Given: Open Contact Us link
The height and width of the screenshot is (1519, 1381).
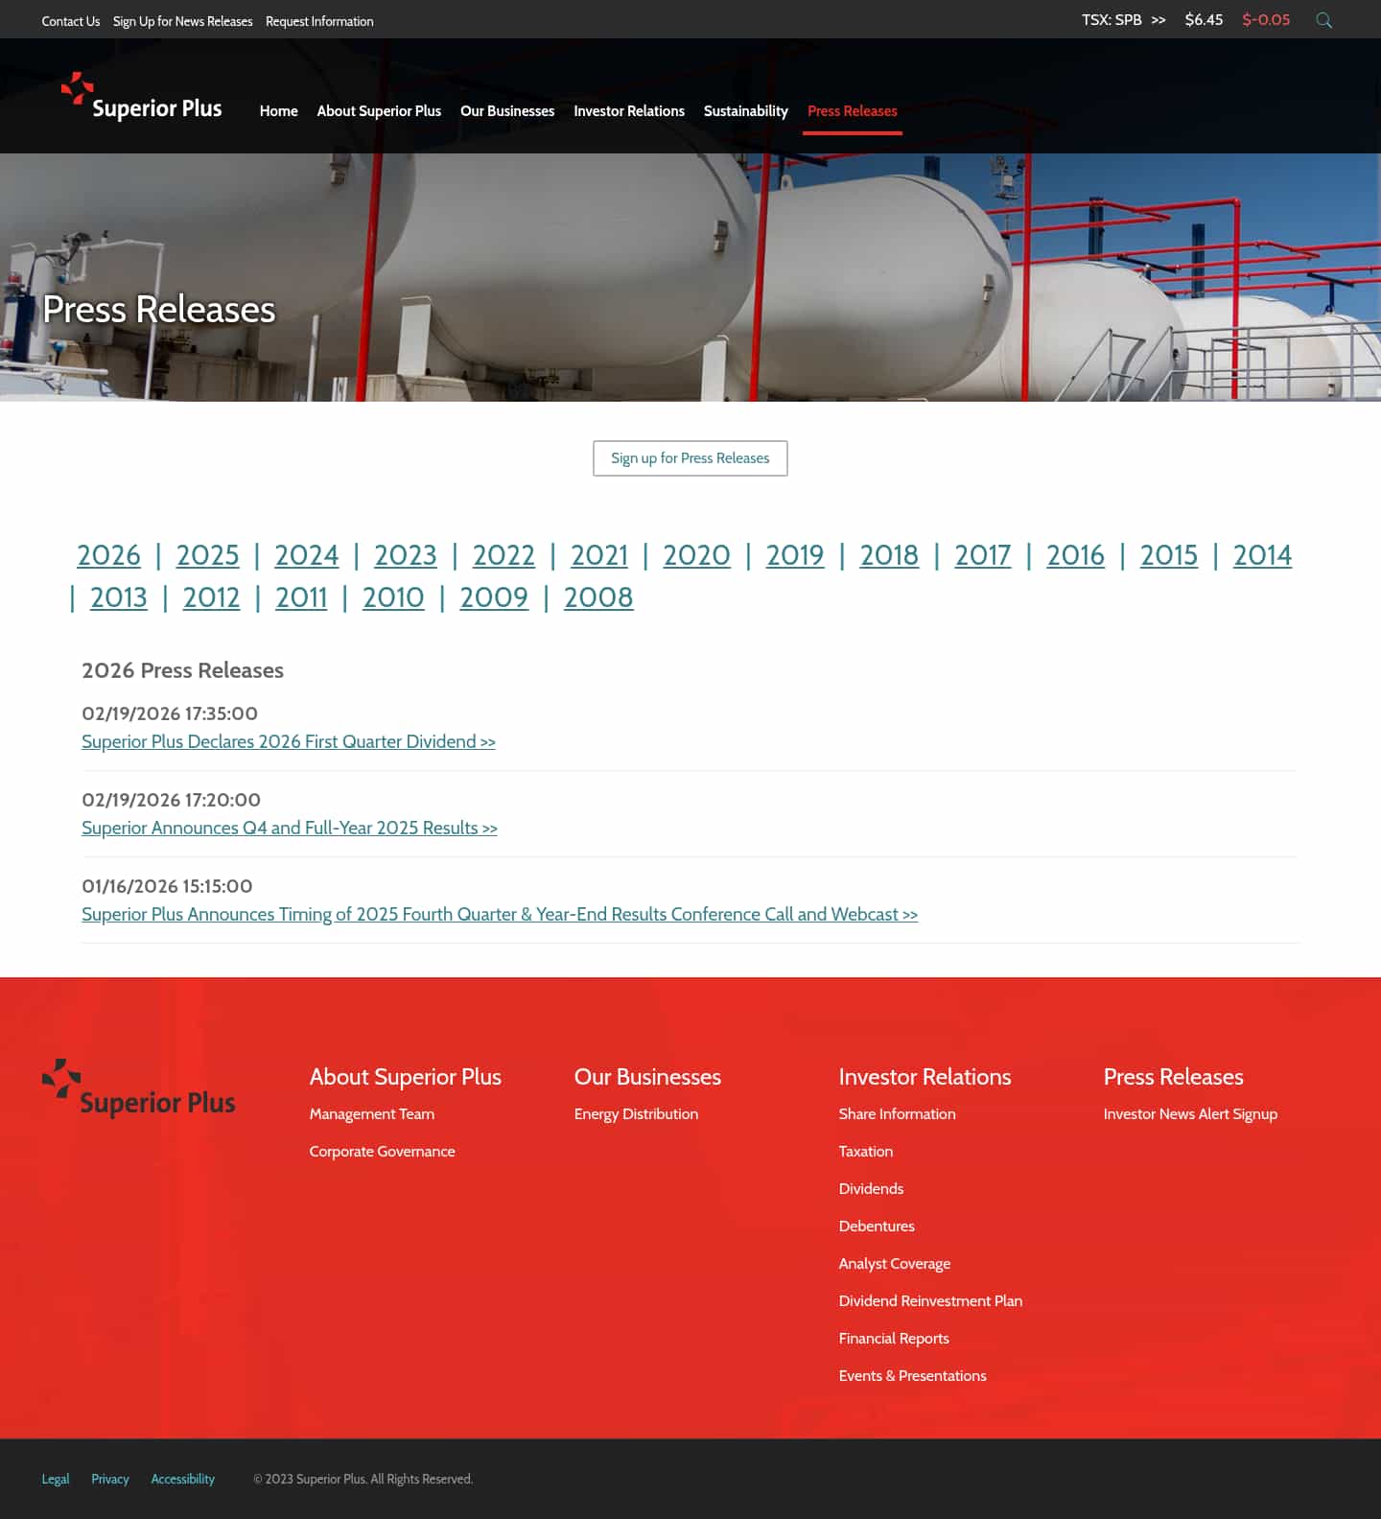Looking at the screenshot, I should click(71, 21).
